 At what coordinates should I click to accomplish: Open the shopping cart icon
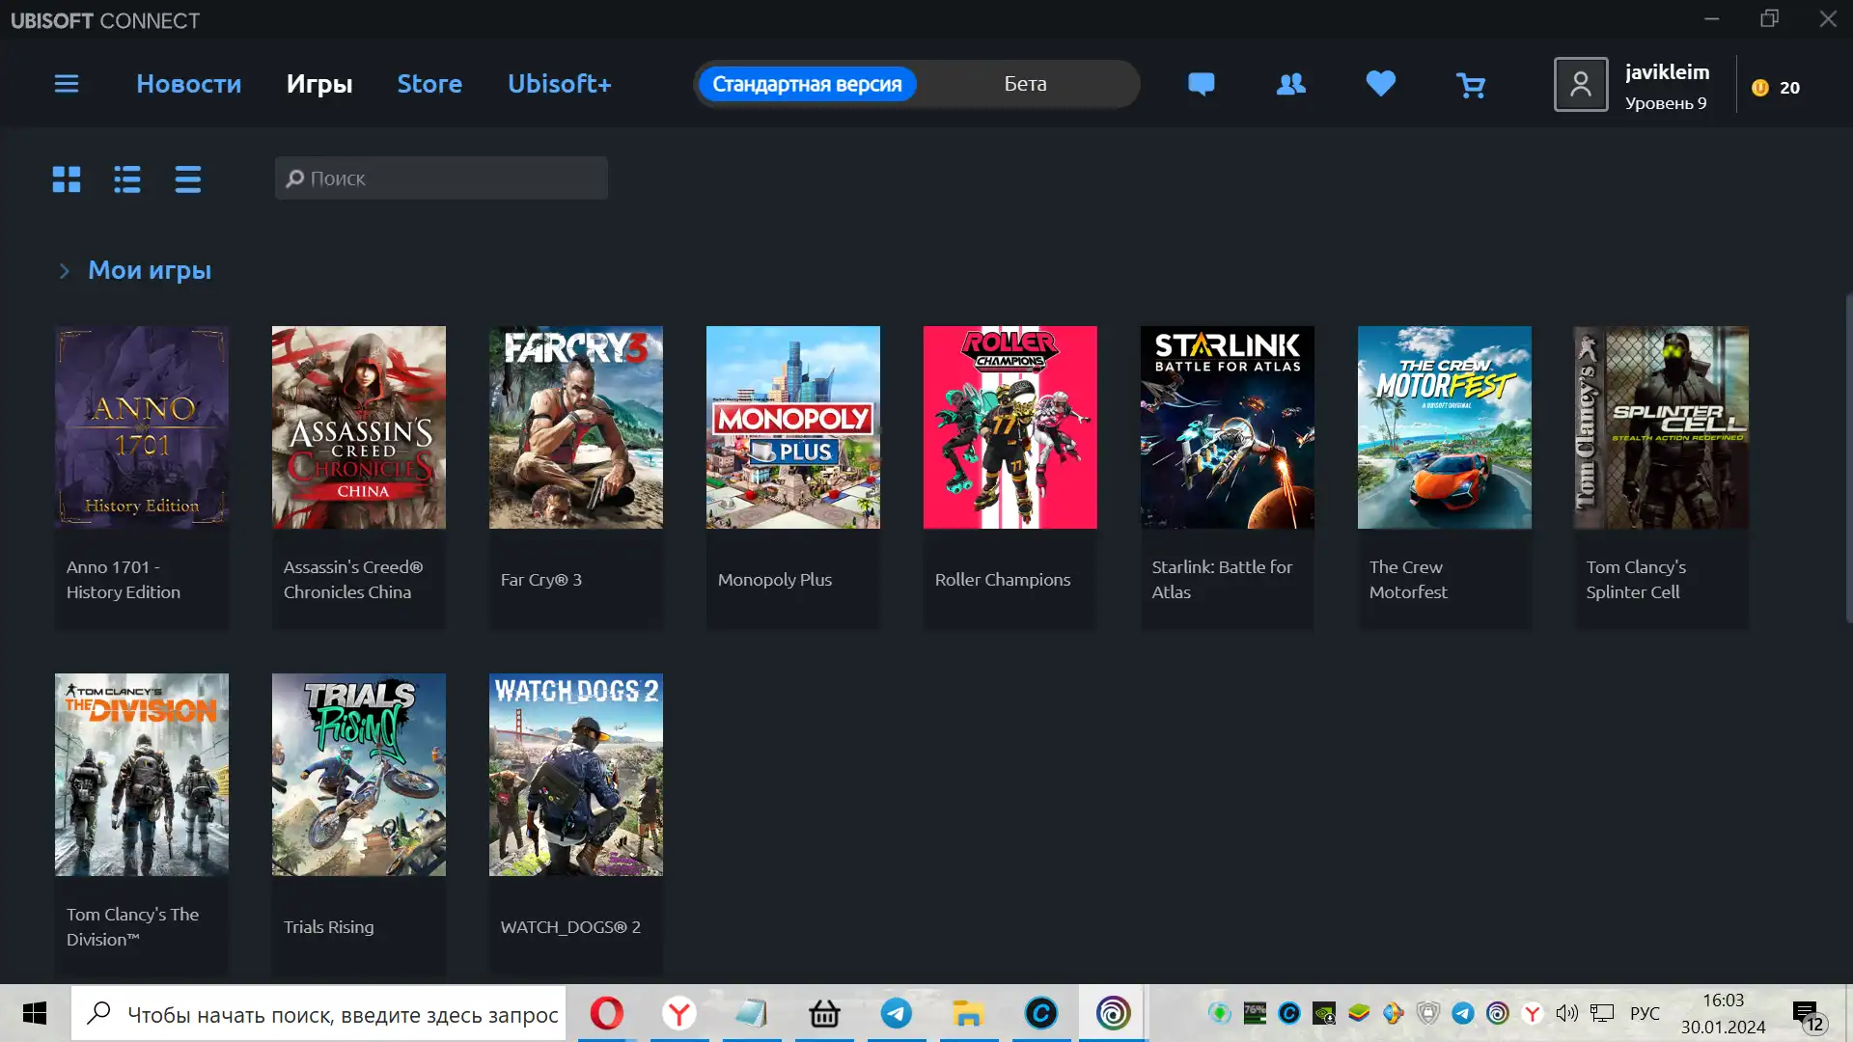pos(1471,86)
